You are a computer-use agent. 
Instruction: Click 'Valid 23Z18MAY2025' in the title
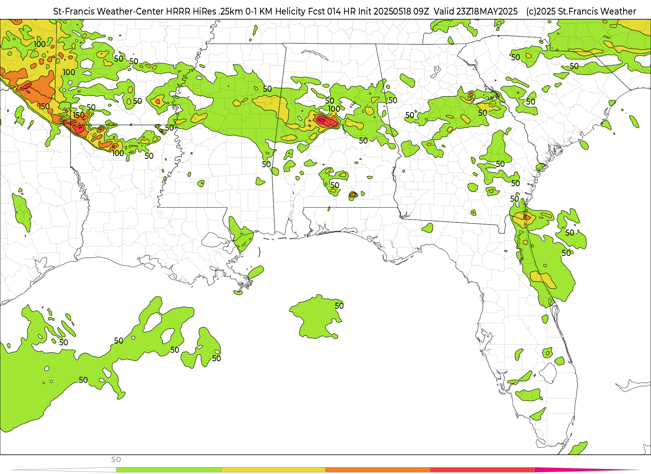coord(476,12)
